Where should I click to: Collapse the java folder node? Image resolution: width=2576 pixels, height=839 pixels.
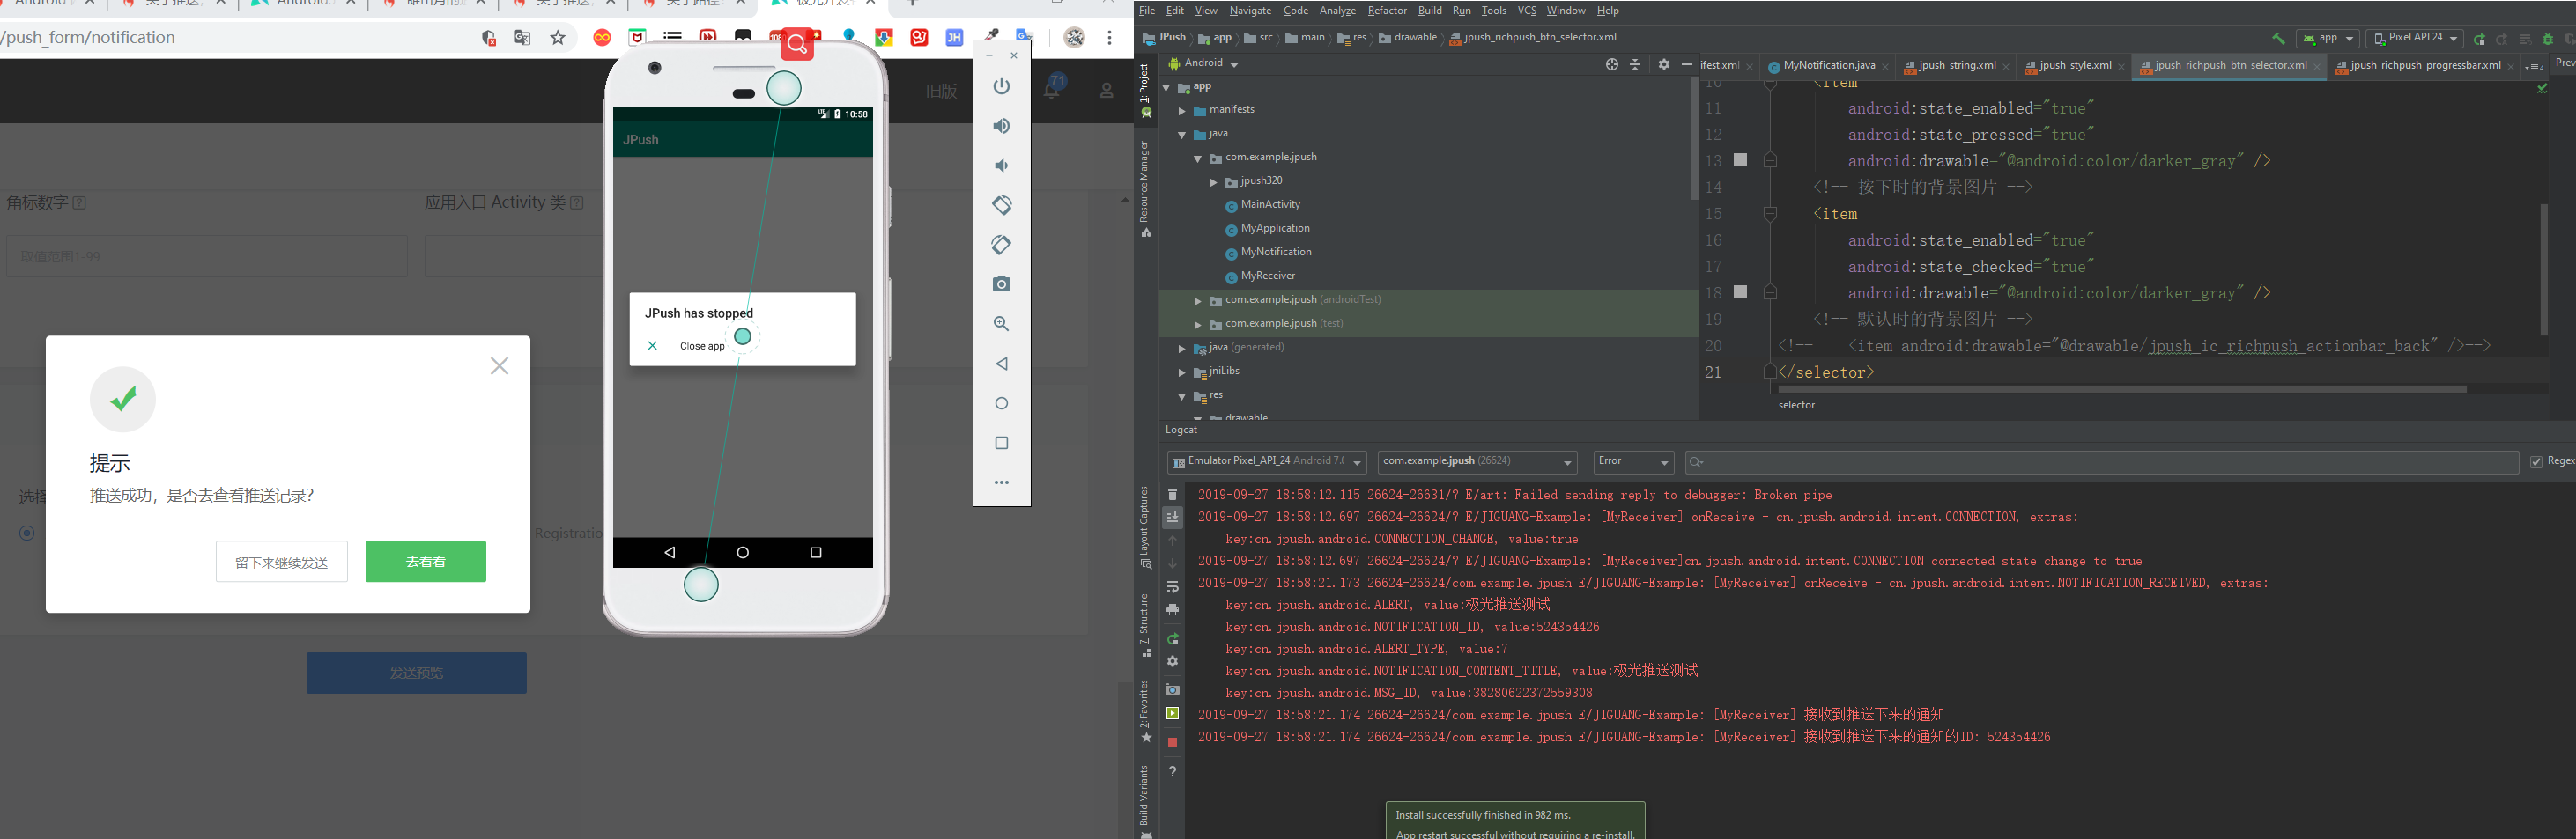(1182, 134)
